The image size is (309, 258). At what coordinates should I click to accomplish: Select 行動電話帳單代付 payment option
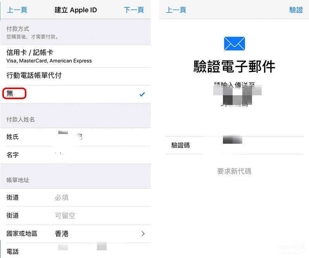(x=76, y=76)
